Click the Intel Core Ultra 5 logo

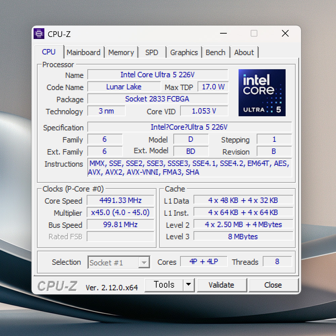click(262, 93)
